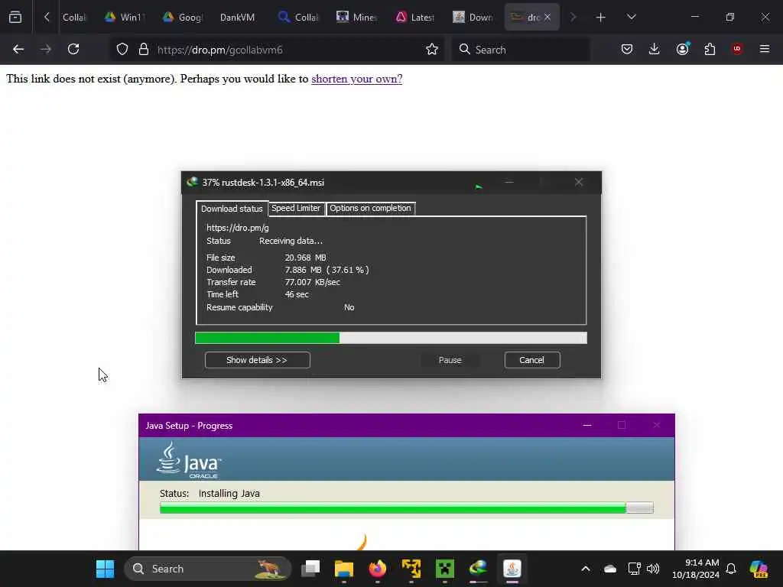This screenshot has height=587, width=783.
Task: Switch to the Minecraft tab
Action: [356, 18]
